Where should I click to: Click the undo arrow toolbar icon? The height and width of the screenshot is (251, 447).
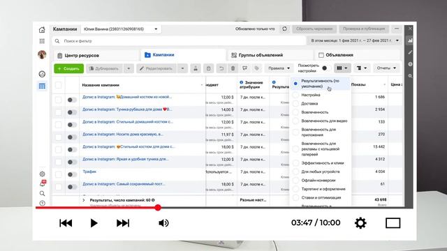221,68
